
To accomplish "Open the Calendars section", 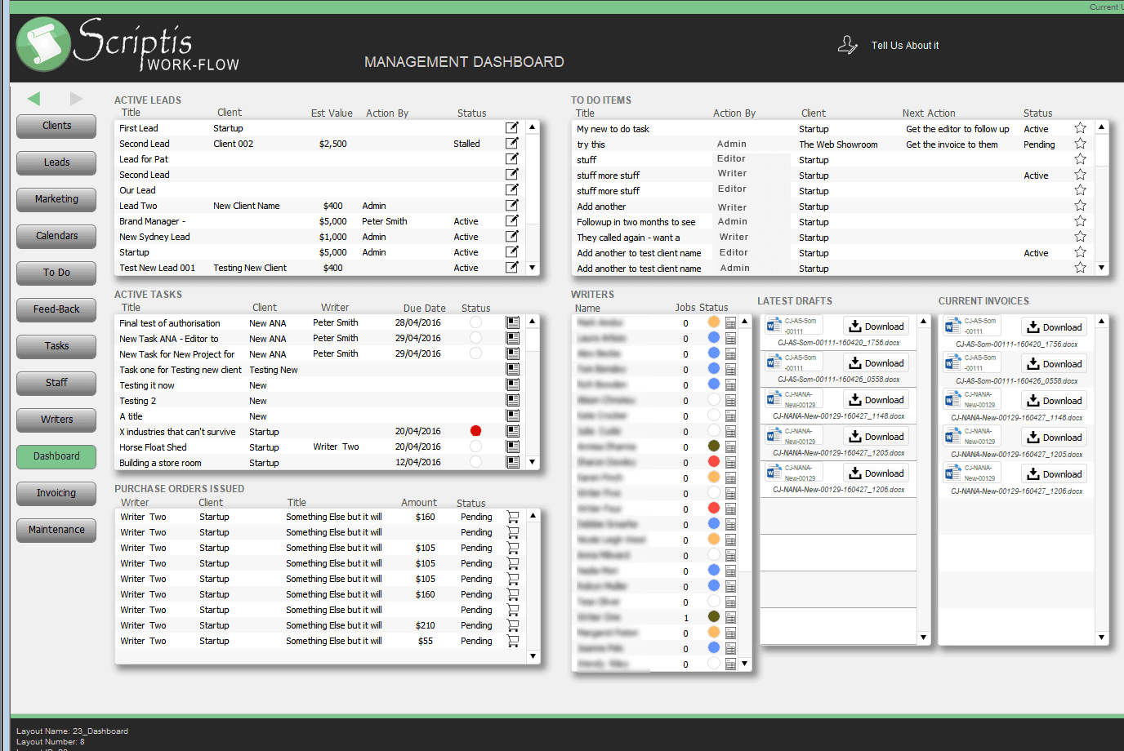I will 56,236.
